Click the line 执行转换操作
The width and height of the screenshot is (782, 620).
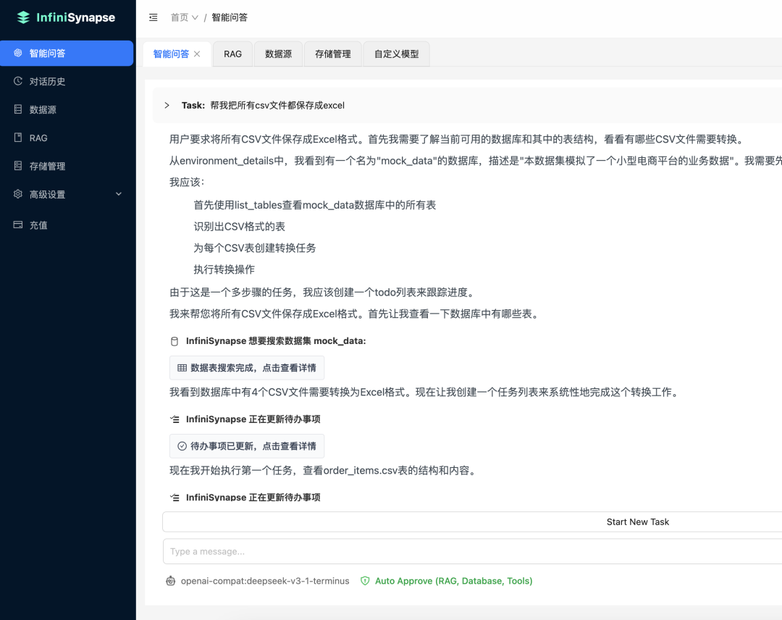point(224,269)
